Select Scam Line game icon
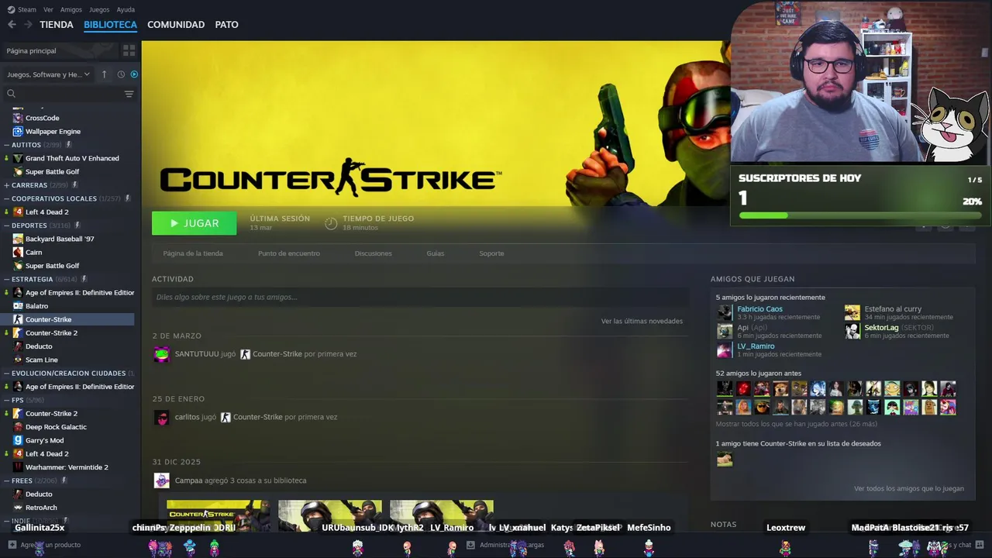This screenshot has width=992, height=558. 18,360
